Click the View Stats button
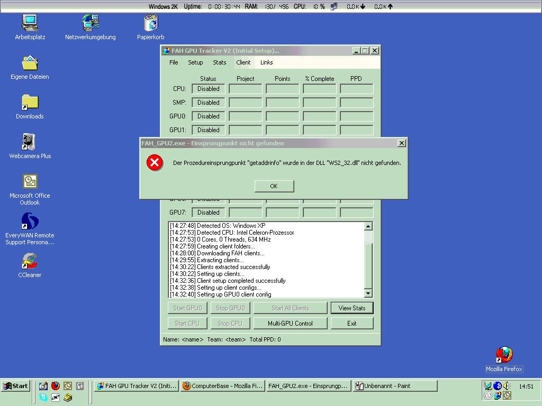542x406 pixels. (352, 308)
